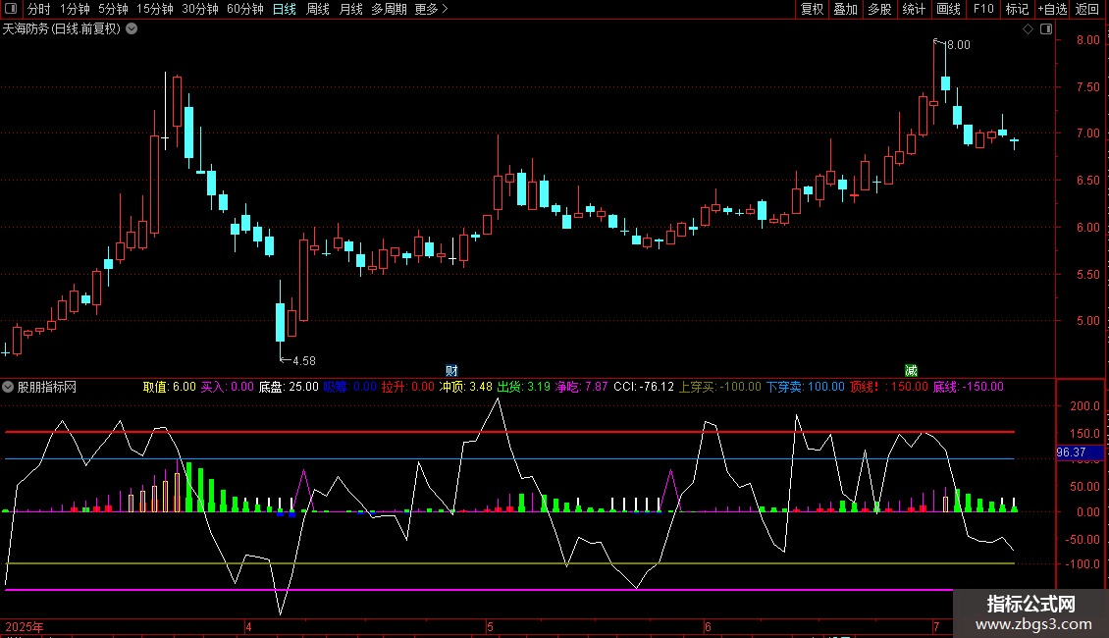This screenshot has width=1109, height=638.
Task: Open the 多周期 multi-period view
Action: [x=389, y=9]
